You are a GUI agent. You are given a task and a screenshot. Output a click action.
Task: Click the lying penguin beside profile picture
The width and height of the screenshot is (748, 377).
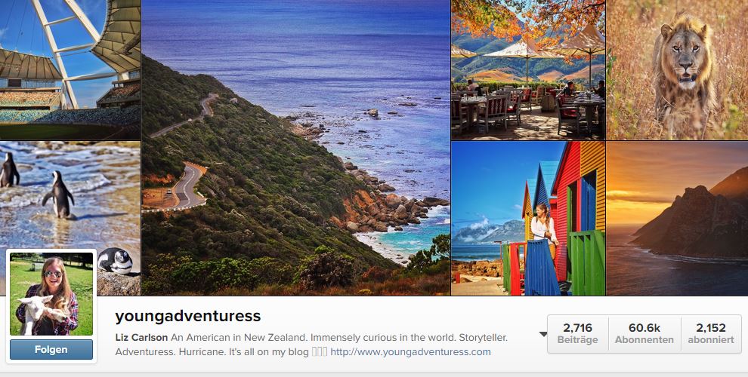(115, 261)
